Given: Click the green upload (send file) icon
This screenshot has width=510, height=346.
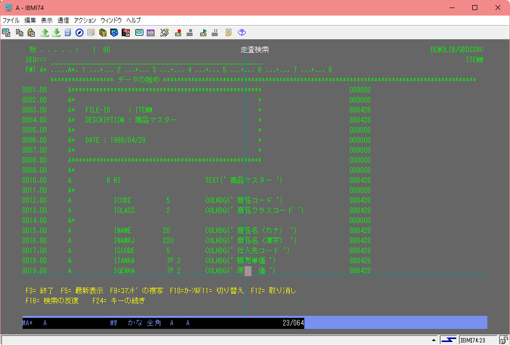Looking at the screenshot, I should pos(45,33).
